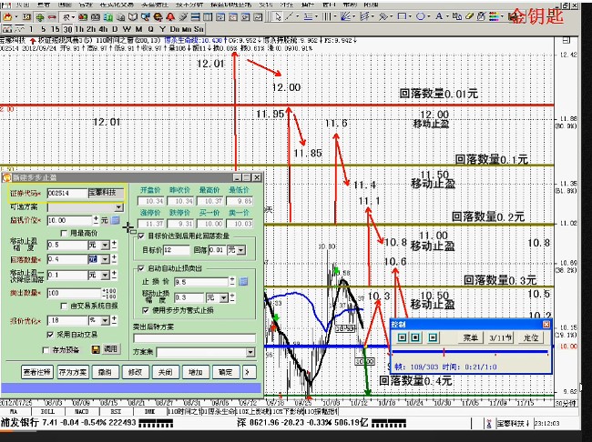Screen dimensions: 592x442
Task: Select the 15 minute period
Action: pyautogui.click(x=56, y=29)
